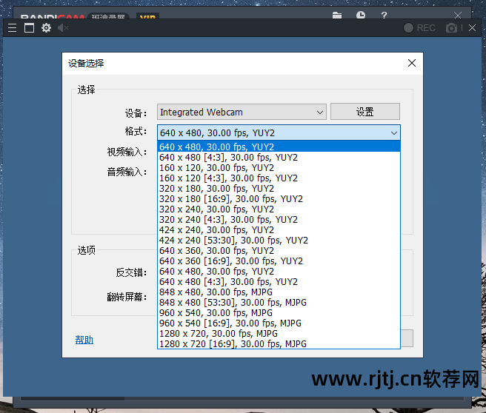The image size is (486, 413).
Task: Toggle the muted speaker icon
Action: pyautogui.click(x=63, y=28)
